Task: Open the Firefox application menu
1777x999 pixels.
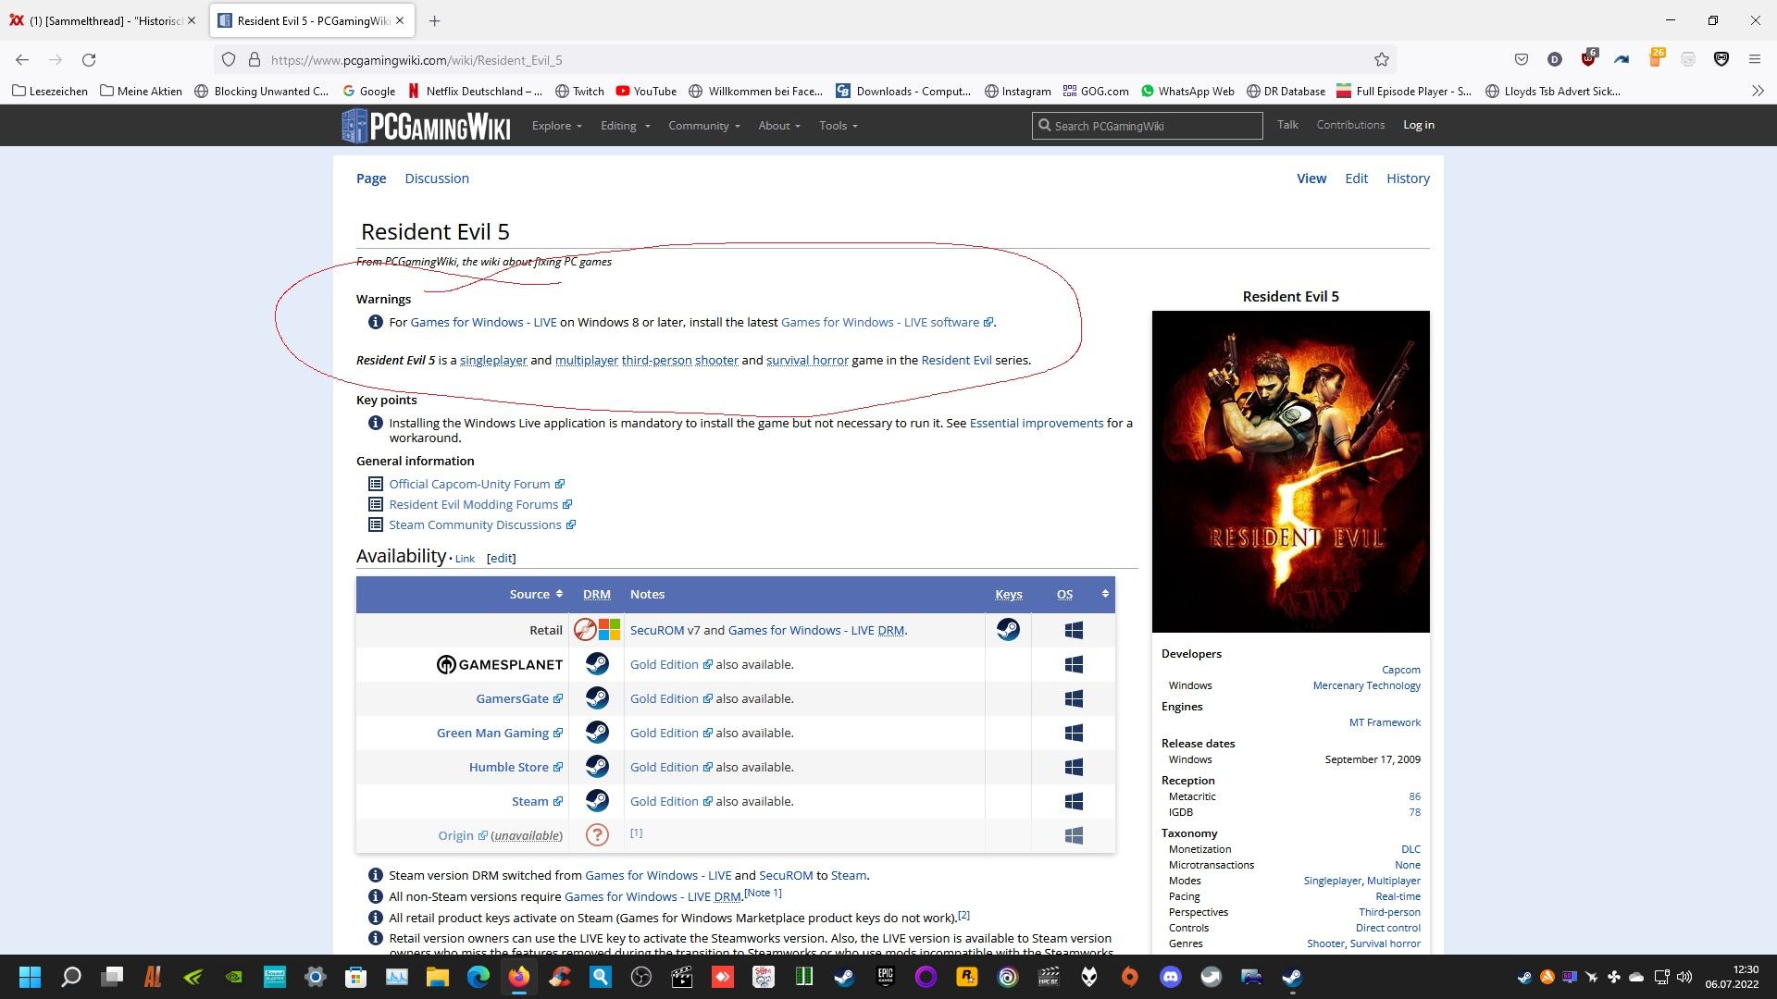Action: click(x=1754, y=60)
